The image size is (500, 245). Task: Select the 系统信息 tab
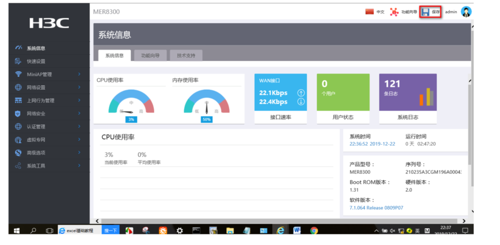[114, 56]
